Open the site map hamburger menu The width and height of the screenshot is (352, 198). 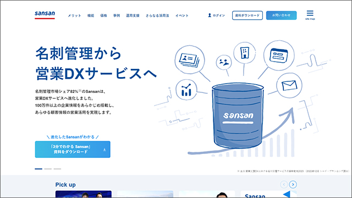(x=310, y=15)
